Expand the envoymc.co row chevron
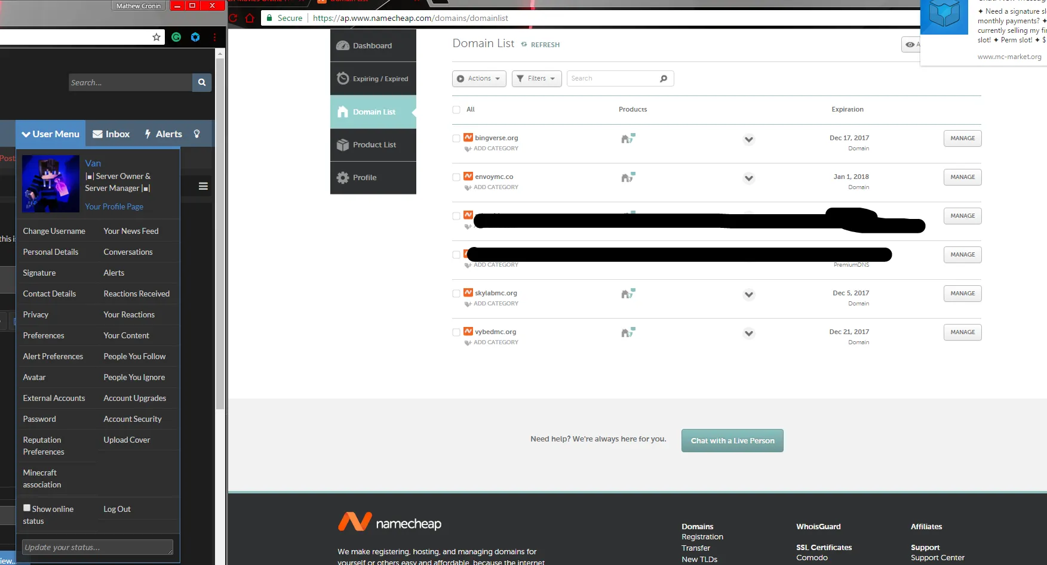 click(749, 178)
